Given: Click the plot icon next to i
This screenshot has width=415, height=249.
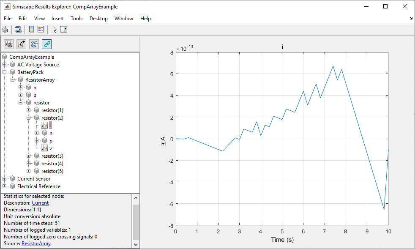Looking at the screenshot, I should coord(44,125).
